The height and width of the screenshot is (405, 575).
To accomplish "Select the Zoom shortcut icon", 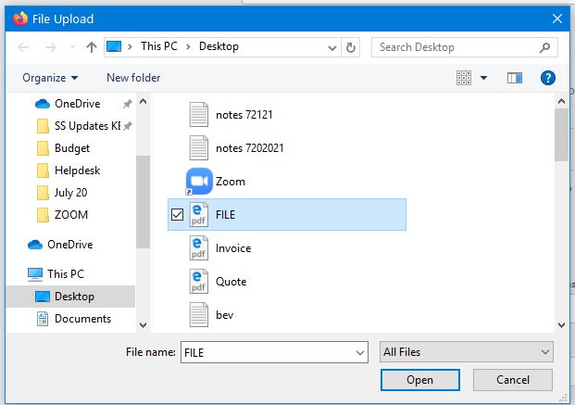I will click(x=199, y=182).
